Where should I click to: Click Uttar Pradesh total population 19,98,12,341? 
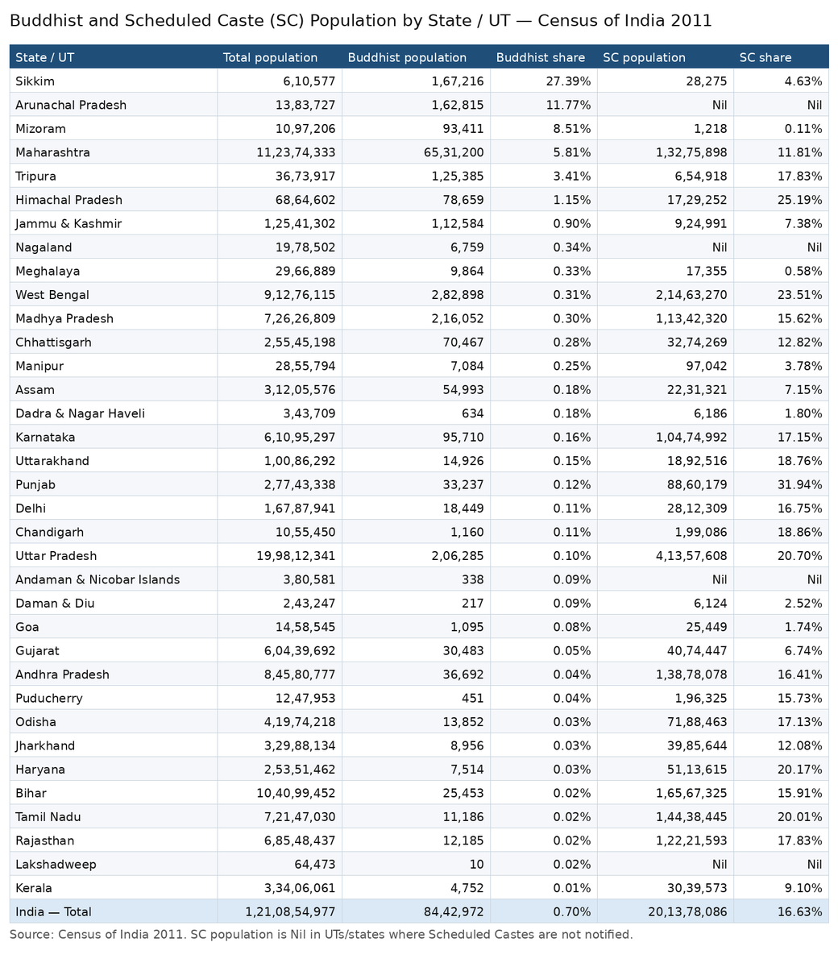coord(280,556)
